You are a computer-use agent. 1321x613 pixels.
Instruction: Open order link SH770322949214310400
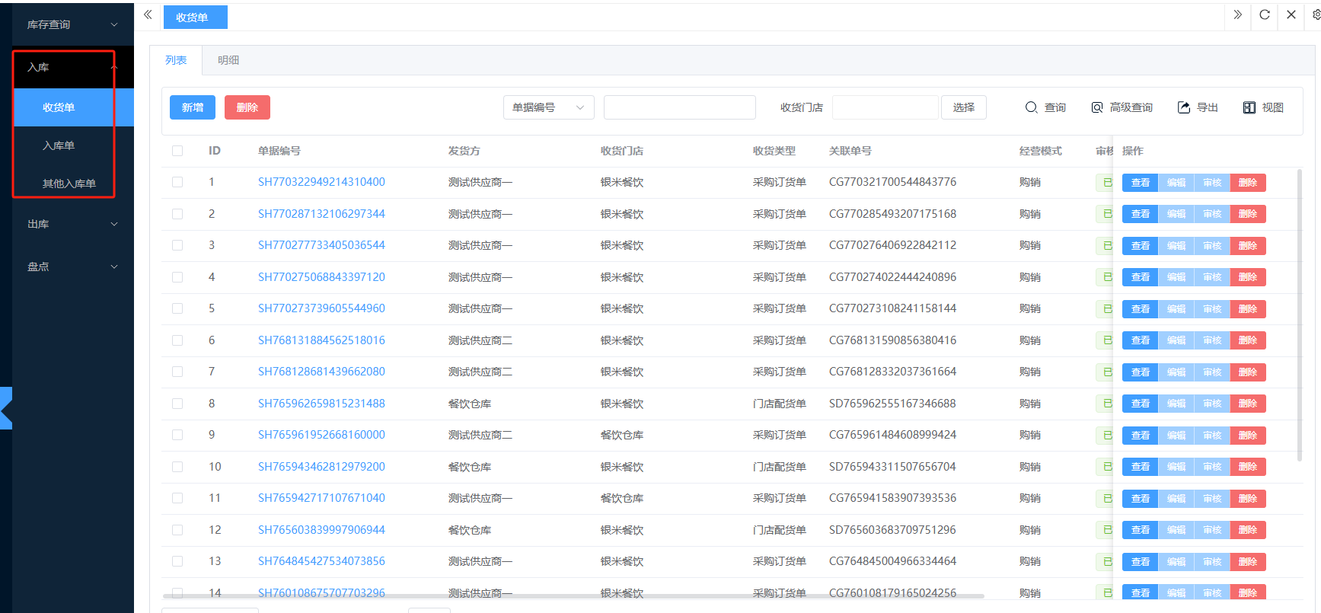[x=321, y=182]
